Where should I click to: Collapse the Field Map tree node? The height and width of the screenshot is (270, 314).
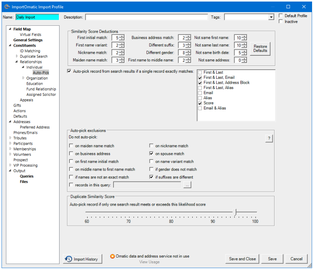coord(10,29)
